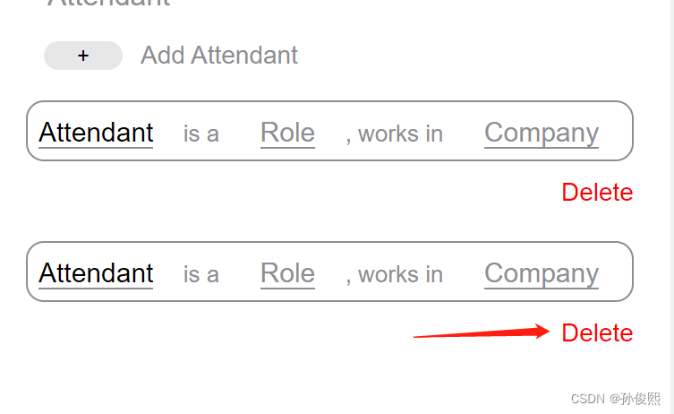Image resolution: width=674 pixels, height=414 pixels.
Task: Click the Company field in second attendant row
Action: point(541,273)
